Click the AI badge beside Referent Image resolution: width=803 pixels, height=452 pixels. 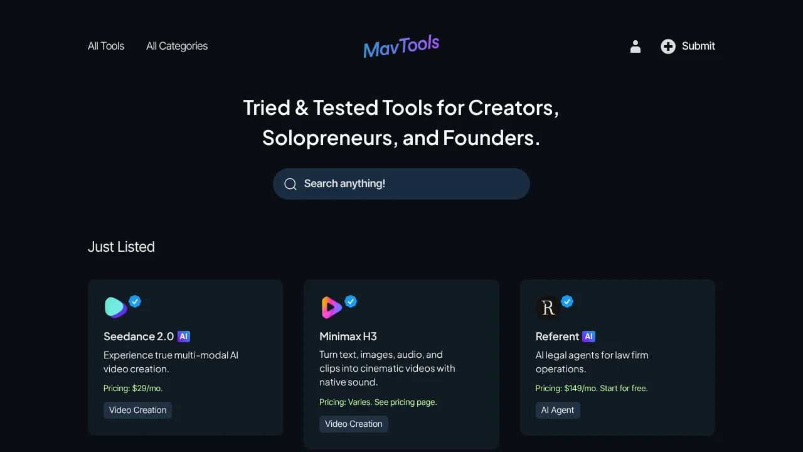588,336
